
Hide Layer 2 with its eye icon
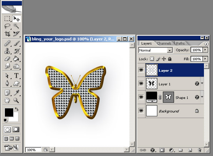point(141,70)
